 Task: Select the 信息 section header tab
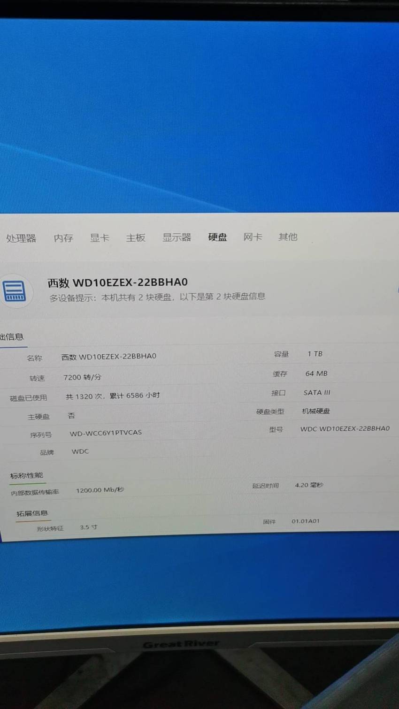pyautogui.click(x=11, y=337)
